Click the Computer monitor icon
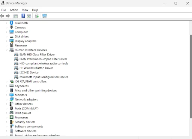Viewport: 192px width, 139px height. (x=12, y=32)
